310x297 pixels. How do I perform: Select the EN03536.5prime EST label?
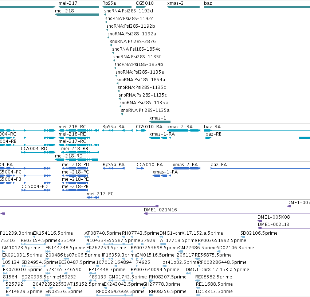(x=64, y=292)
